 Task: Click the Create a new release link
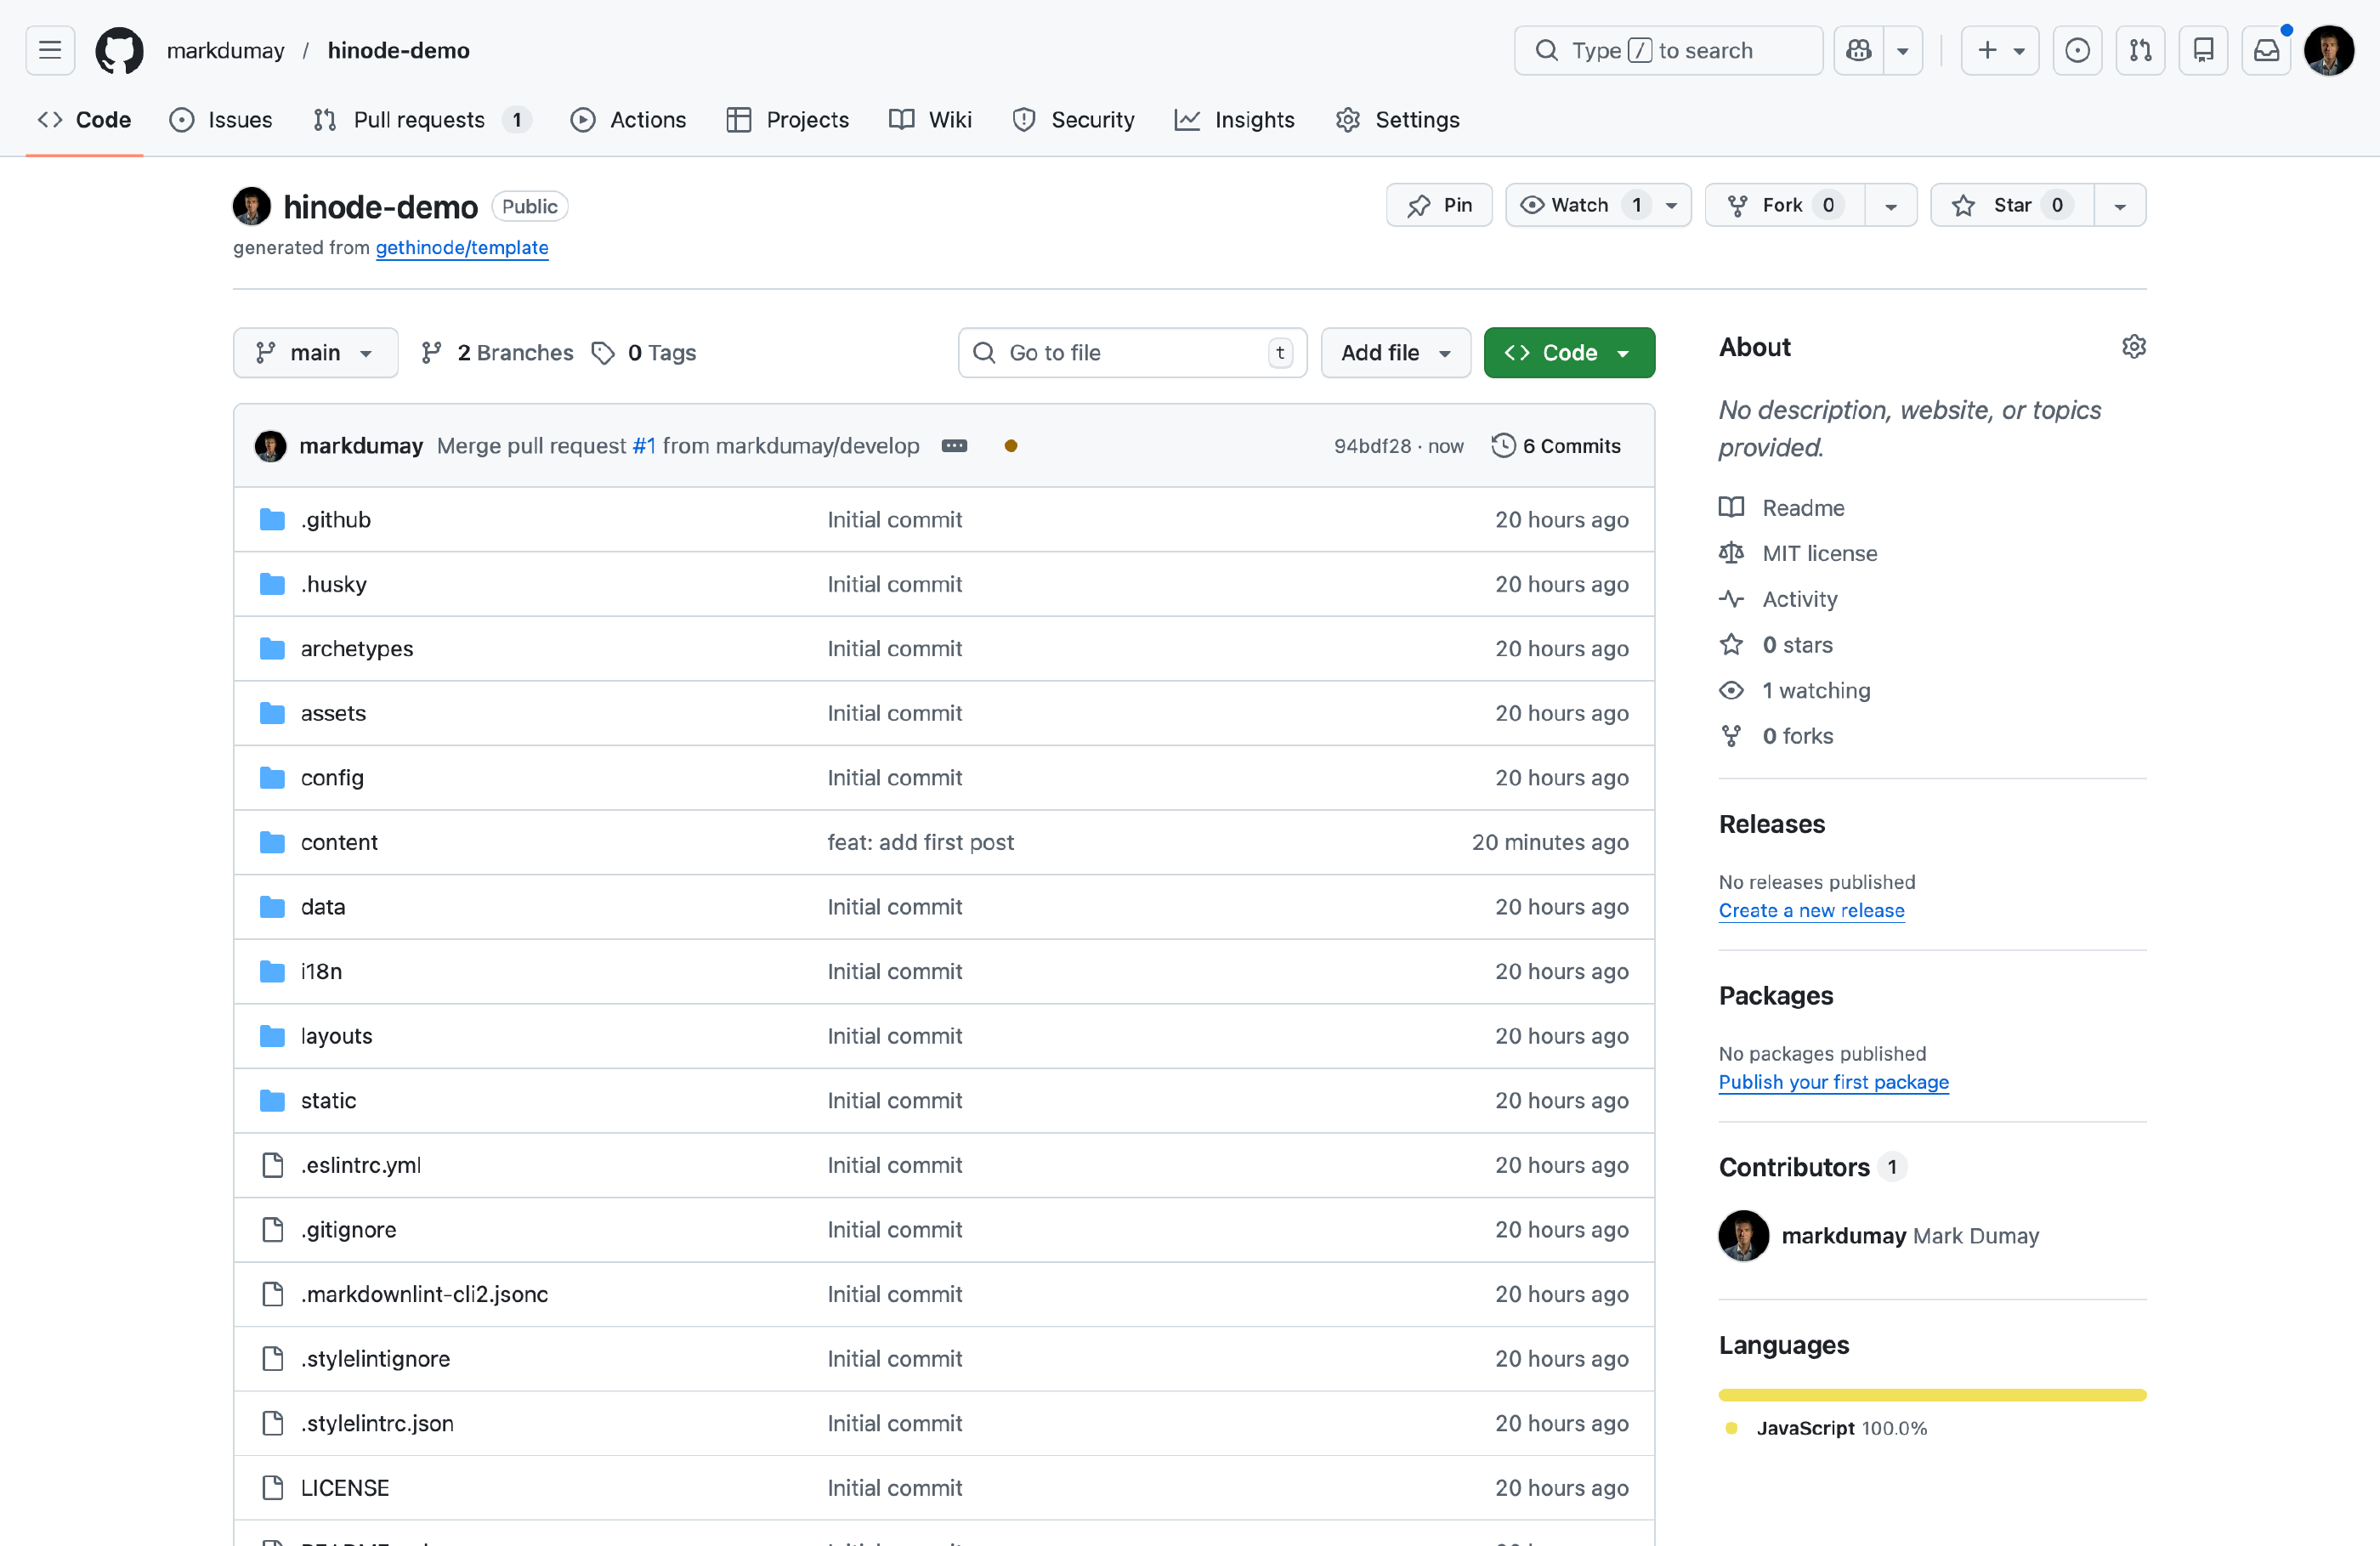[1811, 911]
